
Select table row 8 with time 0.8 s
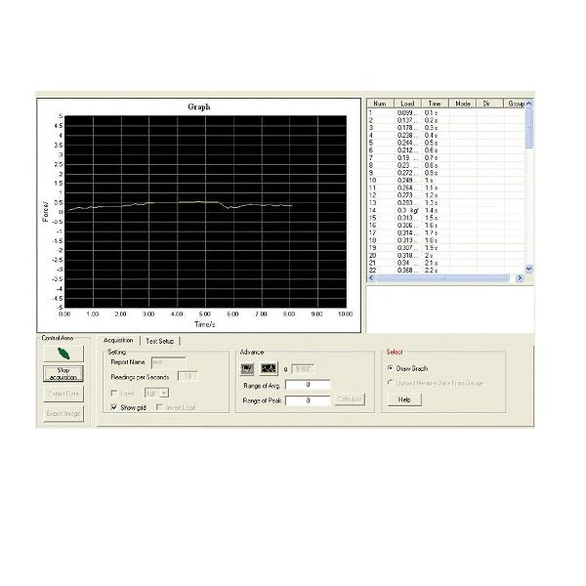click(x=446, y=165)
